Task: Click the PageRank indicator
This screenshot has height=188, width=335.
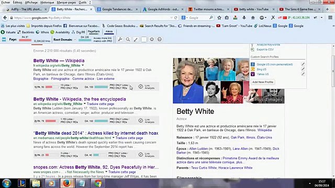Action: tap(94, 32)
